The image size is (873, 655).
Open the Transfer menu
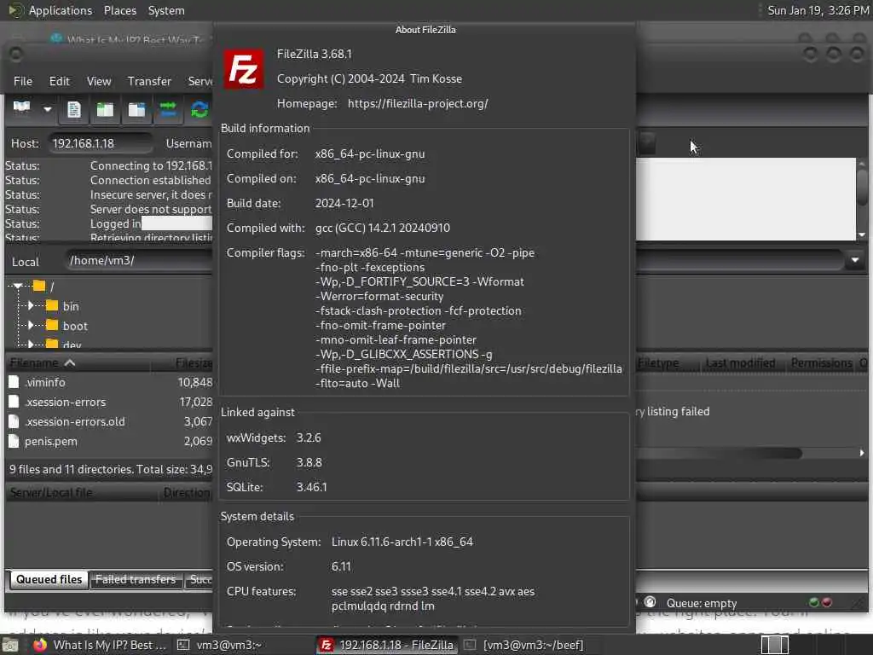coord(149,81)
